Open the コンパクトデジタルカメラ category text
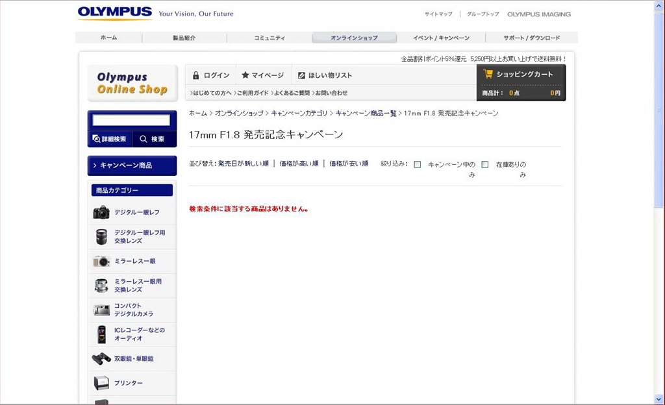 tap(134, 310)
